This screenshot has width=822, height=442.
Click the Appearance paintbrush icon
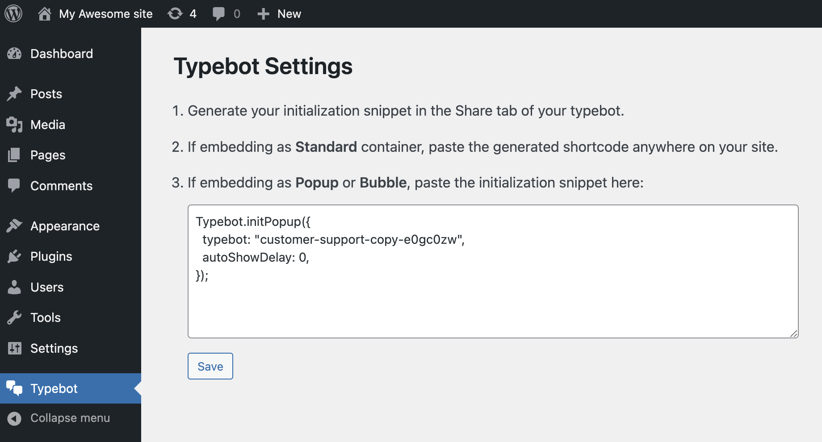15,226
